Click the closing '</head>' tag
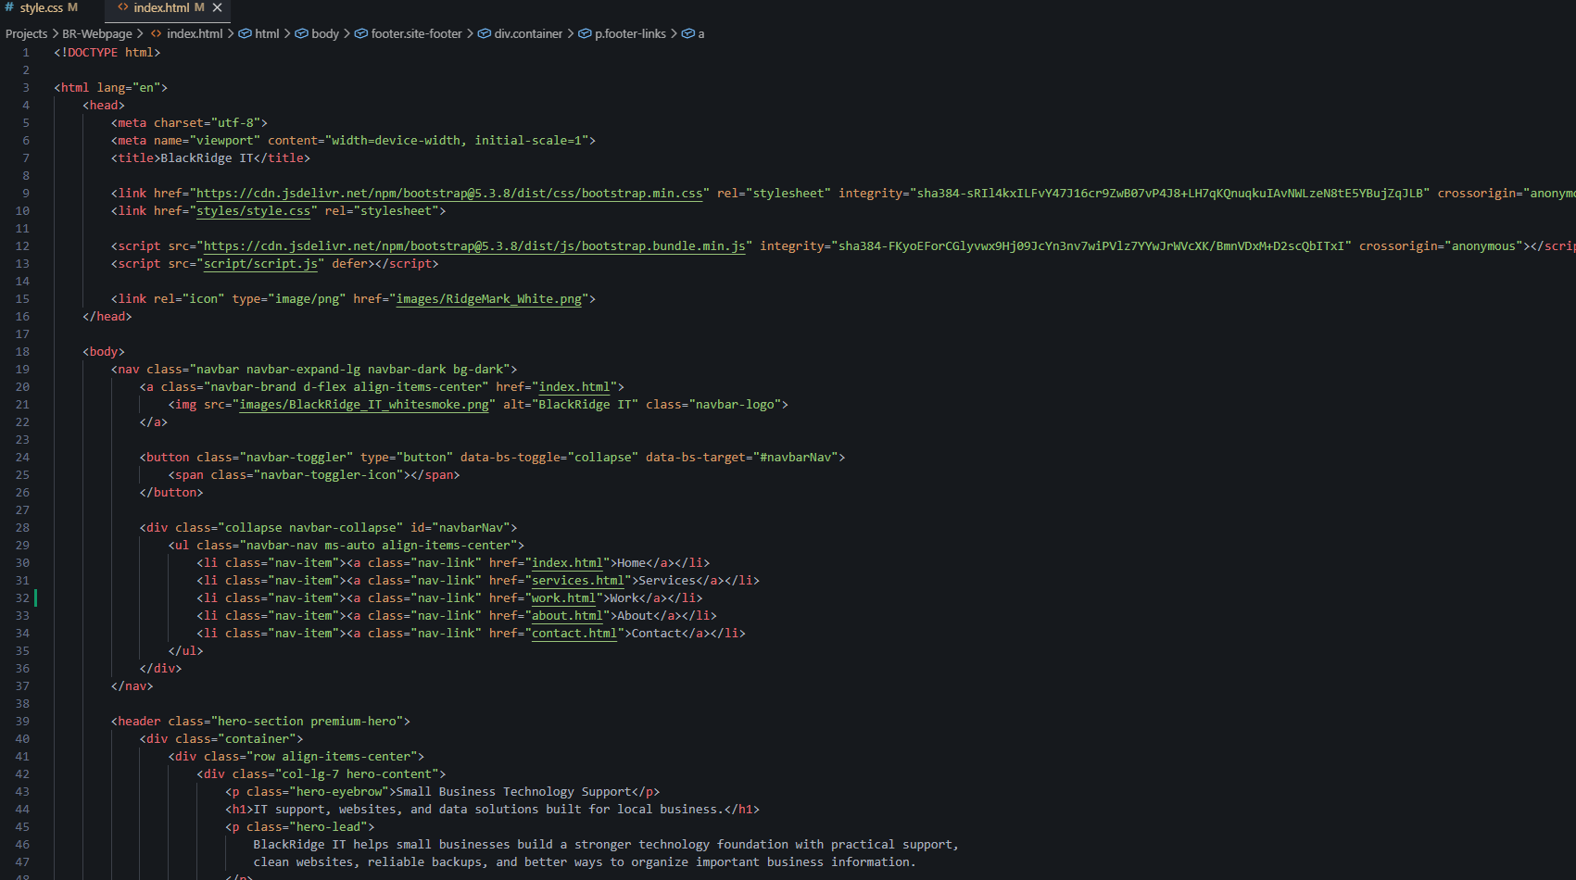 (107, 317)
